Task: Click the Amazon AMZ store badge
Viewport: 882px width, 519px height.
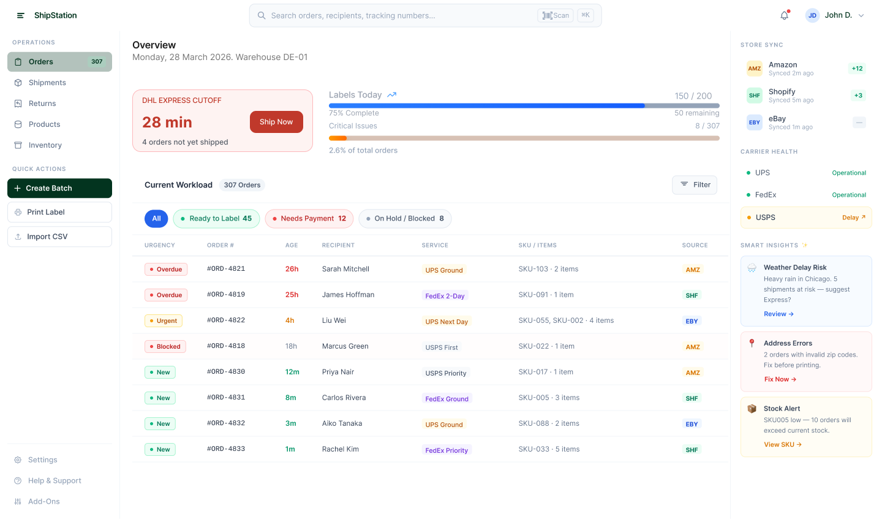Action: [x=755, y=69]
